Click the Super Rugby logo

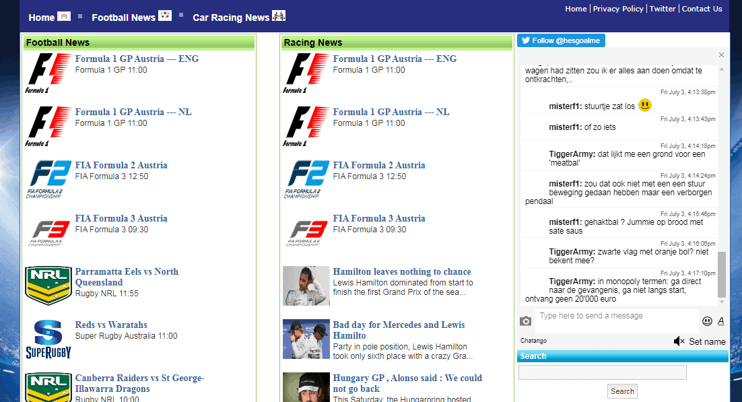(48, 339)
